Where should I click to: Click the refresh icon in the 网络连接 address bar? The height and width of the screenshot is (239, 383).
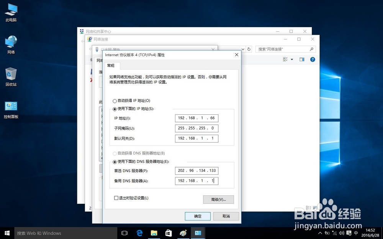point(249,49)
